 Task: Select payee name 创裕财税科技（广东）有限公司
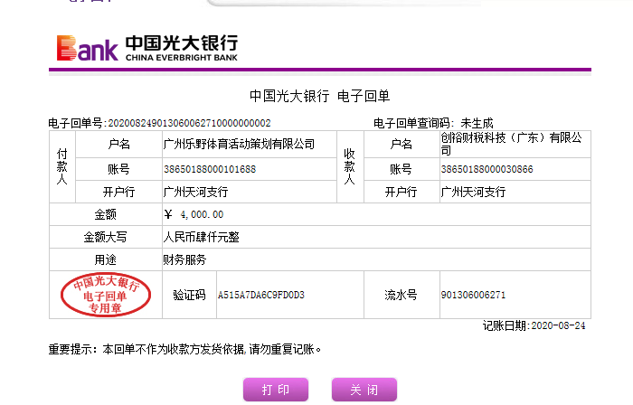pos(512,144)
